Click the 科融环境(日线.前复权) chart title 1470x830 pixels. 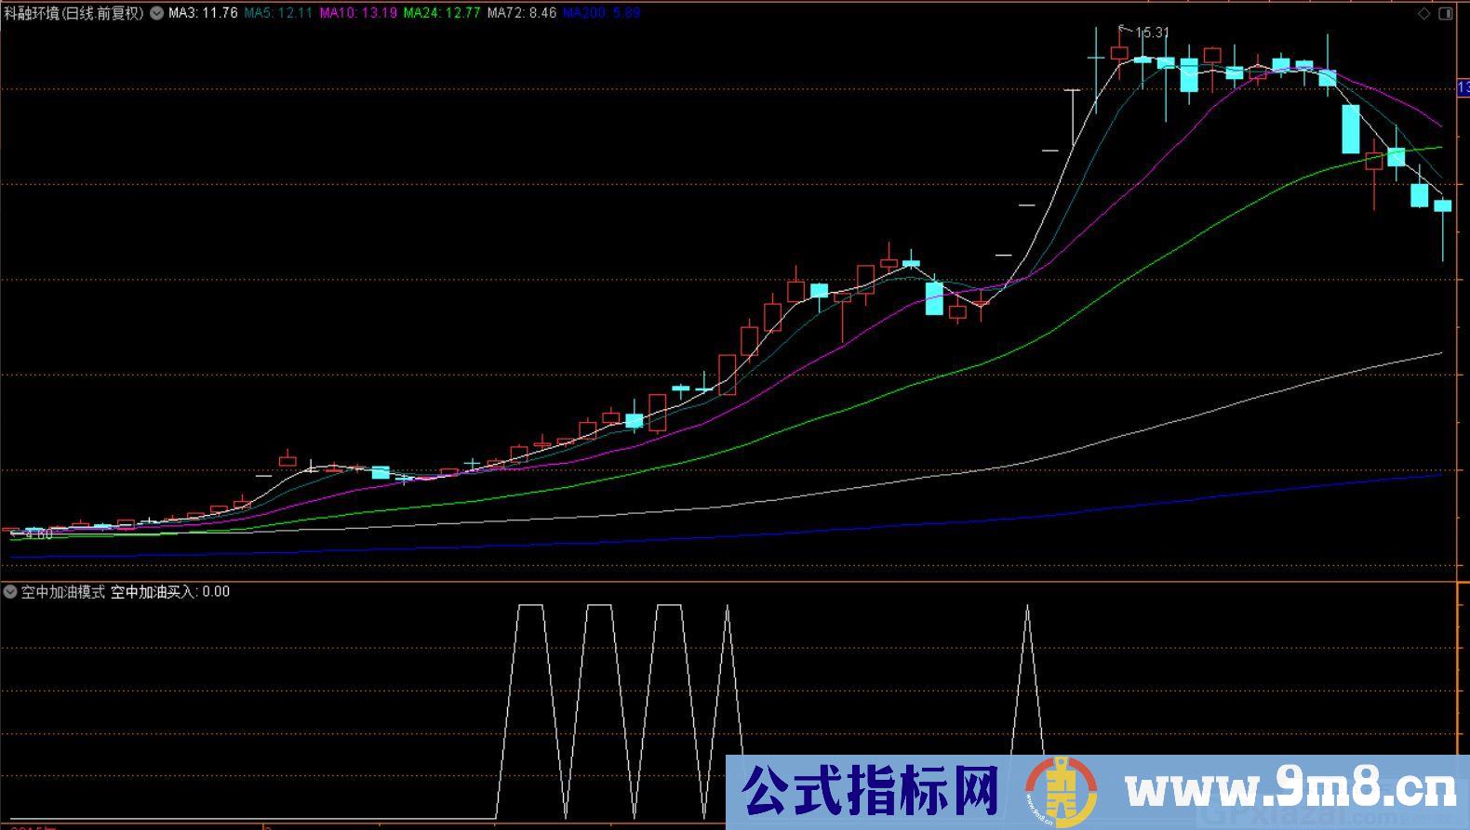[x=73, y=13]
